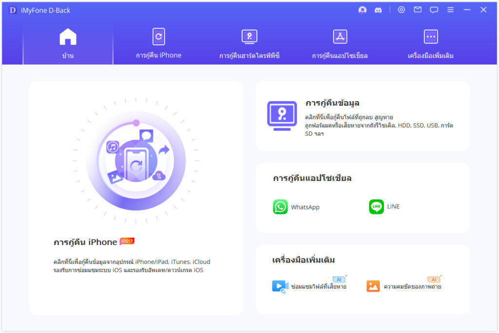Viewport: 499px width, 333px height.
Task: Open the Discord community icon
Action: click(x=378, y=10)
